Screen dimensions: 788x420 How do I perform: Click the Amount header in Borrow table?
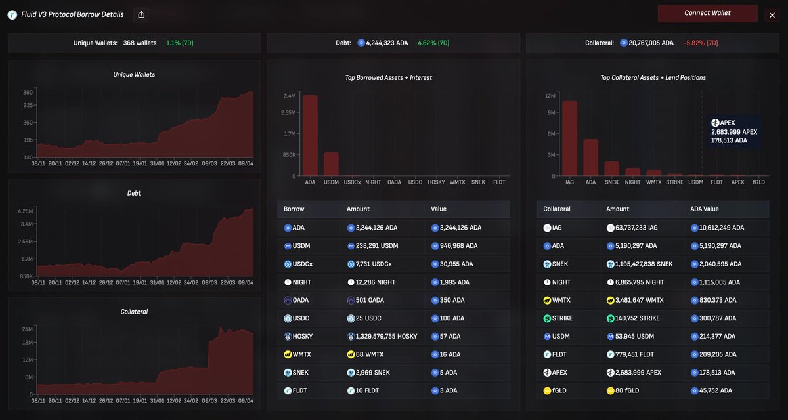pyautogui.click(x=358, y=209)
